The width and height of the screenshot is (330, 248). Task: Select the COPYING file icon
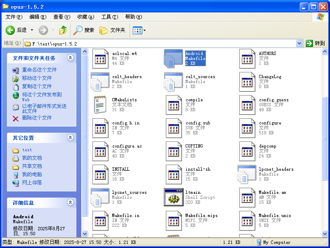(x=174, y=151)
